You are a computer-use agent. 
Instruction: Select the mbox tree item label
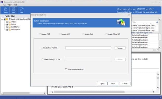14,22
